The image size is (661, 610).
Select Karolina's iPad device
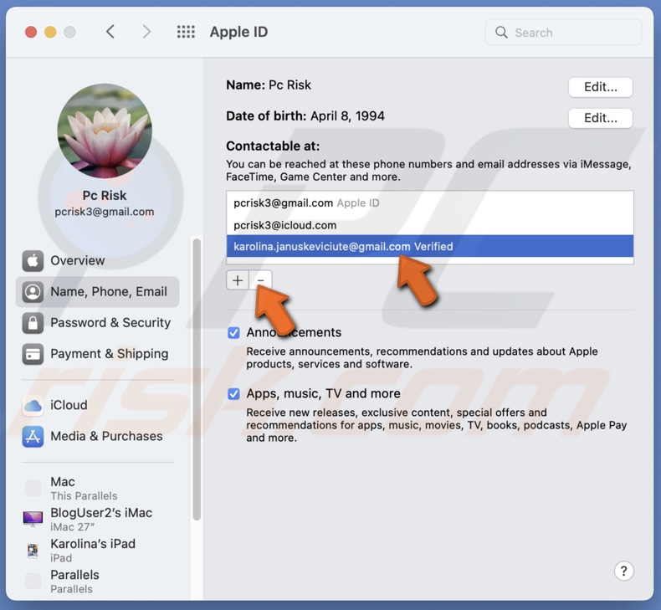click(x=97, y=551)
